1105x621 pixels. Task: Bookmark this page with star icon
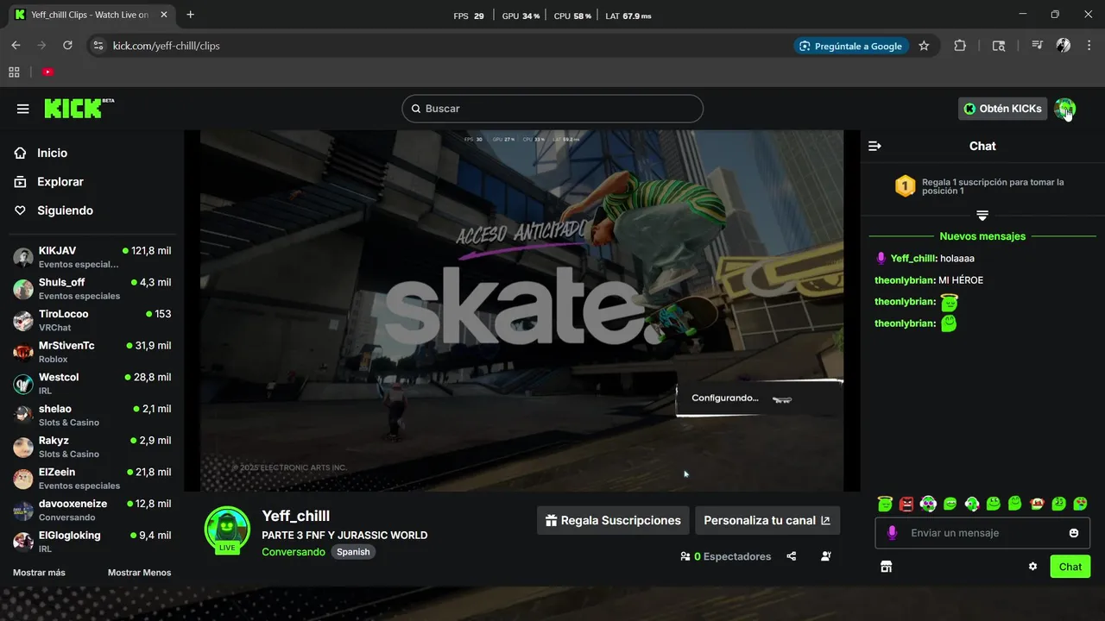pyautogui.click(x=924, y=46)
